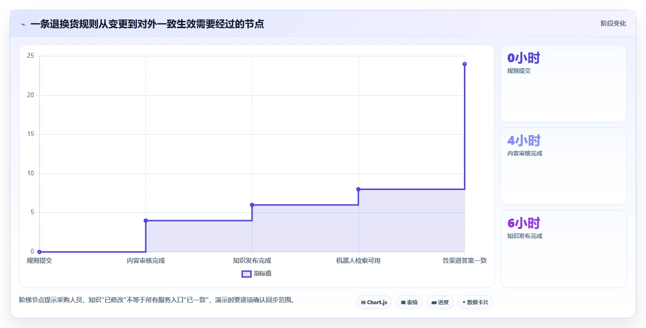Click x-axis label 内容审核完成

pos(146,260)
